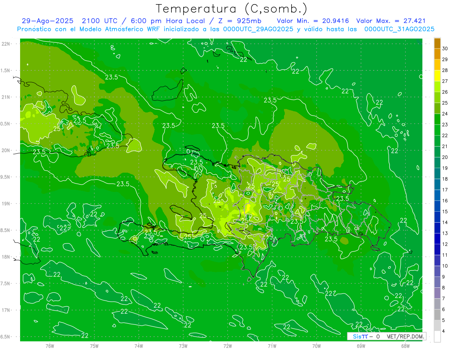
Task: Click color scale value 10
Action: pyautogui.click(x=445, y=266)
